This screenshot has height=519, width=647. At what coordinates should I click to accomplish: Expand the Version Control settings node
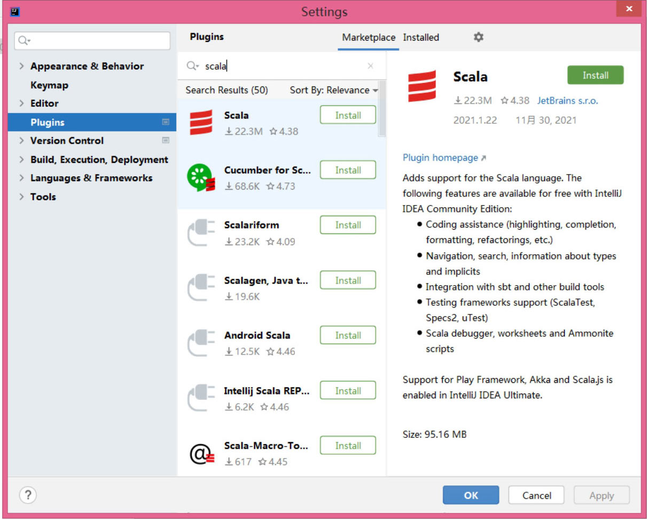[21, 141]
